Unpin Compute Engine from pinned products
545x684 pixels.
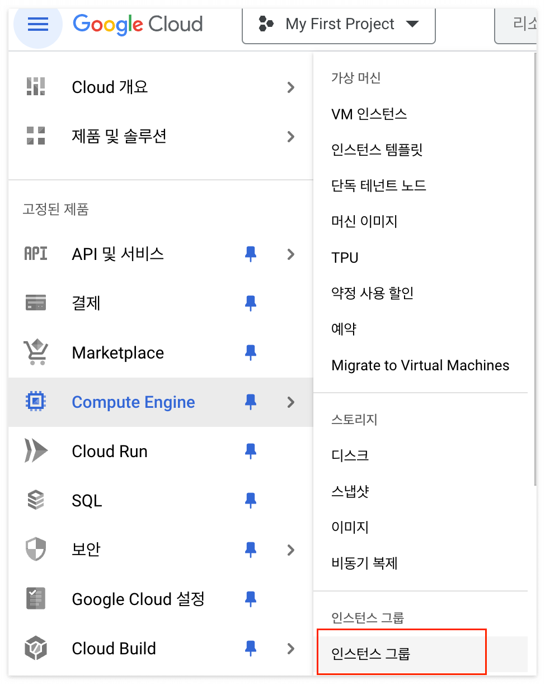tap(251, 402)
